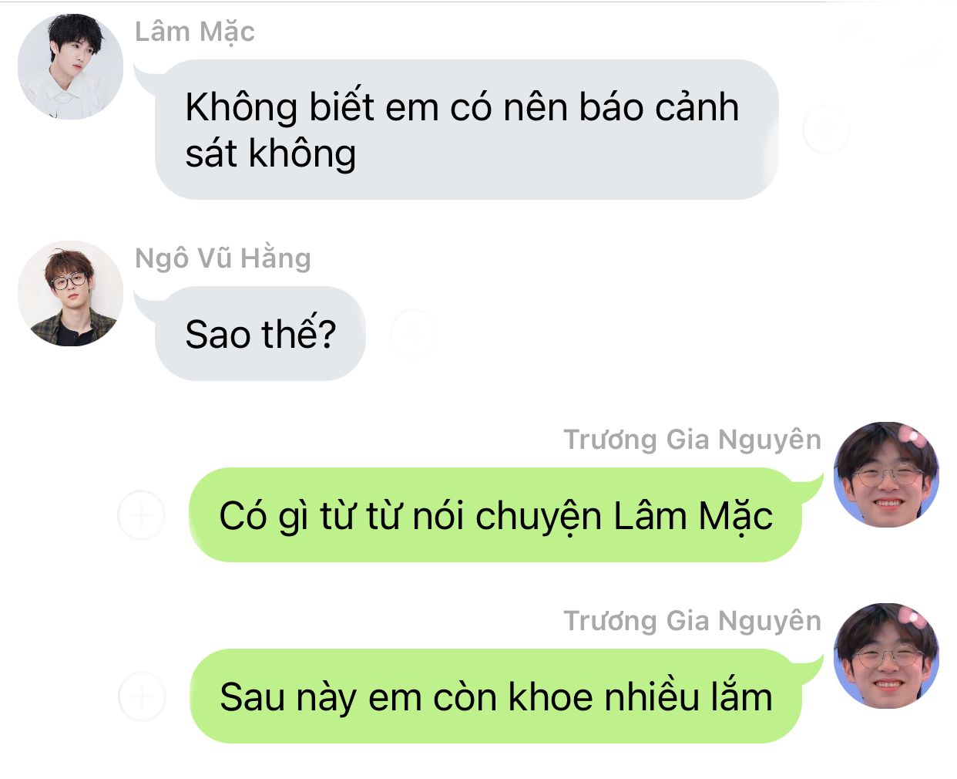The width and height of the screenshot is (957, 779).
Task: Click the pink bow on lower Trương avatar
Action: coord(911,617)
